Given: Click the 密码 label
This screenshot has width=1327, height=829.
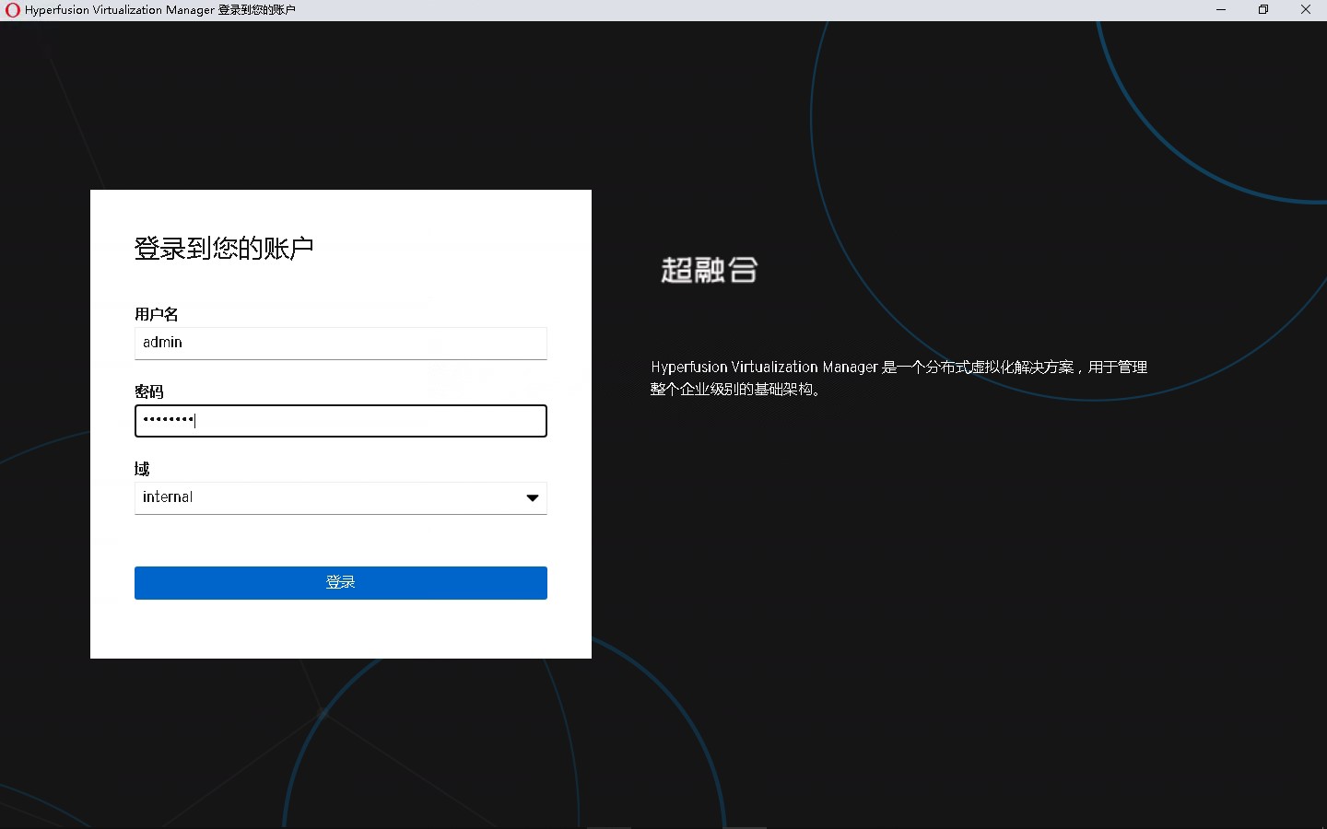Looking at the screenshot, I should point(149,391).
